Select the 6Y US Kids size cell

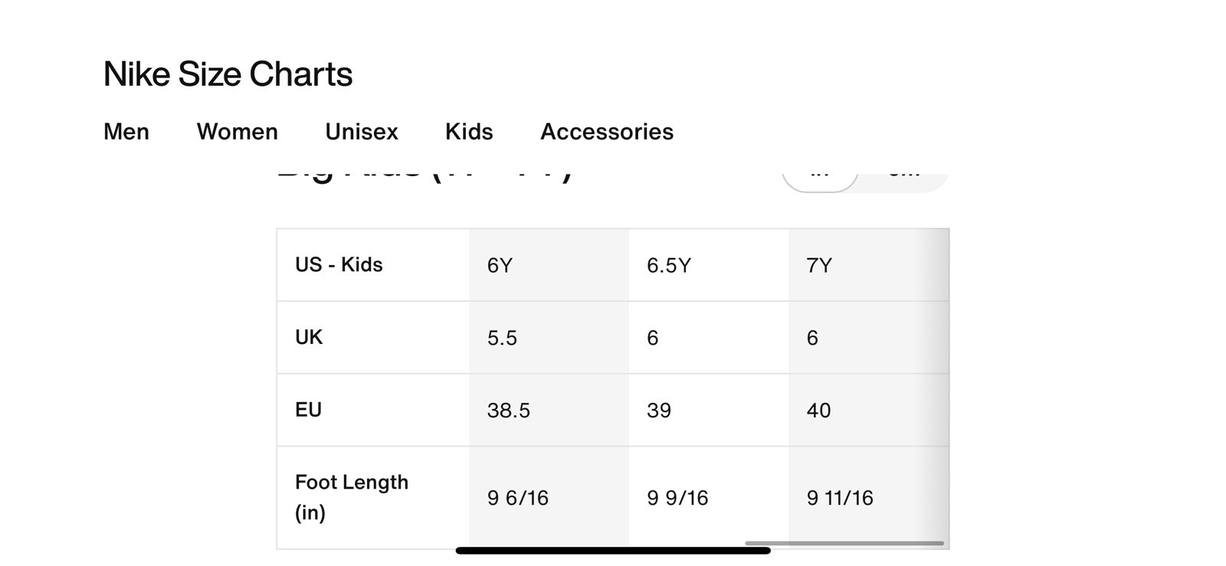point(549,265)
